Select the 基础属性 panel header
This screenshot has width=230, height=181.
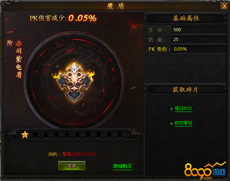pyautogui.click(x=186, y=18)
